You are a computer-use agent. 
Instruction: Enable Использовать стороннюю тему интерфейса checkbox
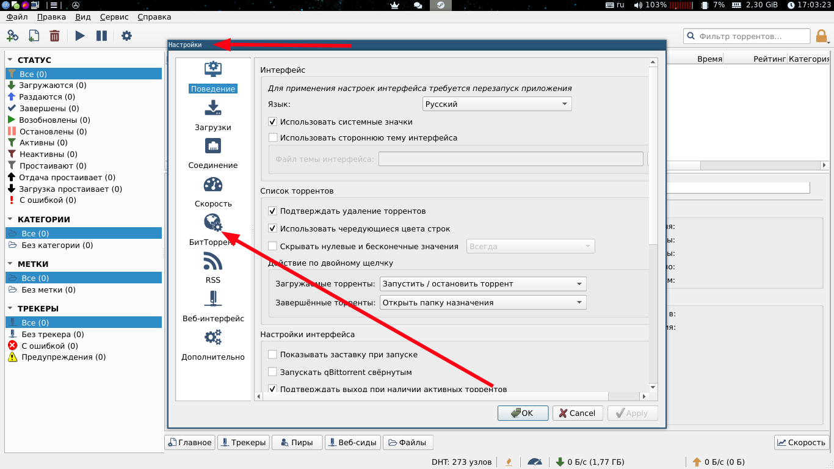273,138
